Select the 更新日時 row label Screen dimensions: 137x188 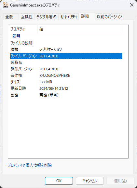(18, 88)
